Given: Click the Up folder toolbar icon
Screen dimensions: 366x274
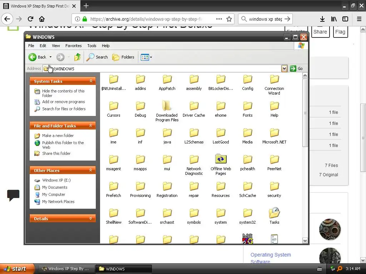Looking at the screenshot, I should [x=78, y=57].
